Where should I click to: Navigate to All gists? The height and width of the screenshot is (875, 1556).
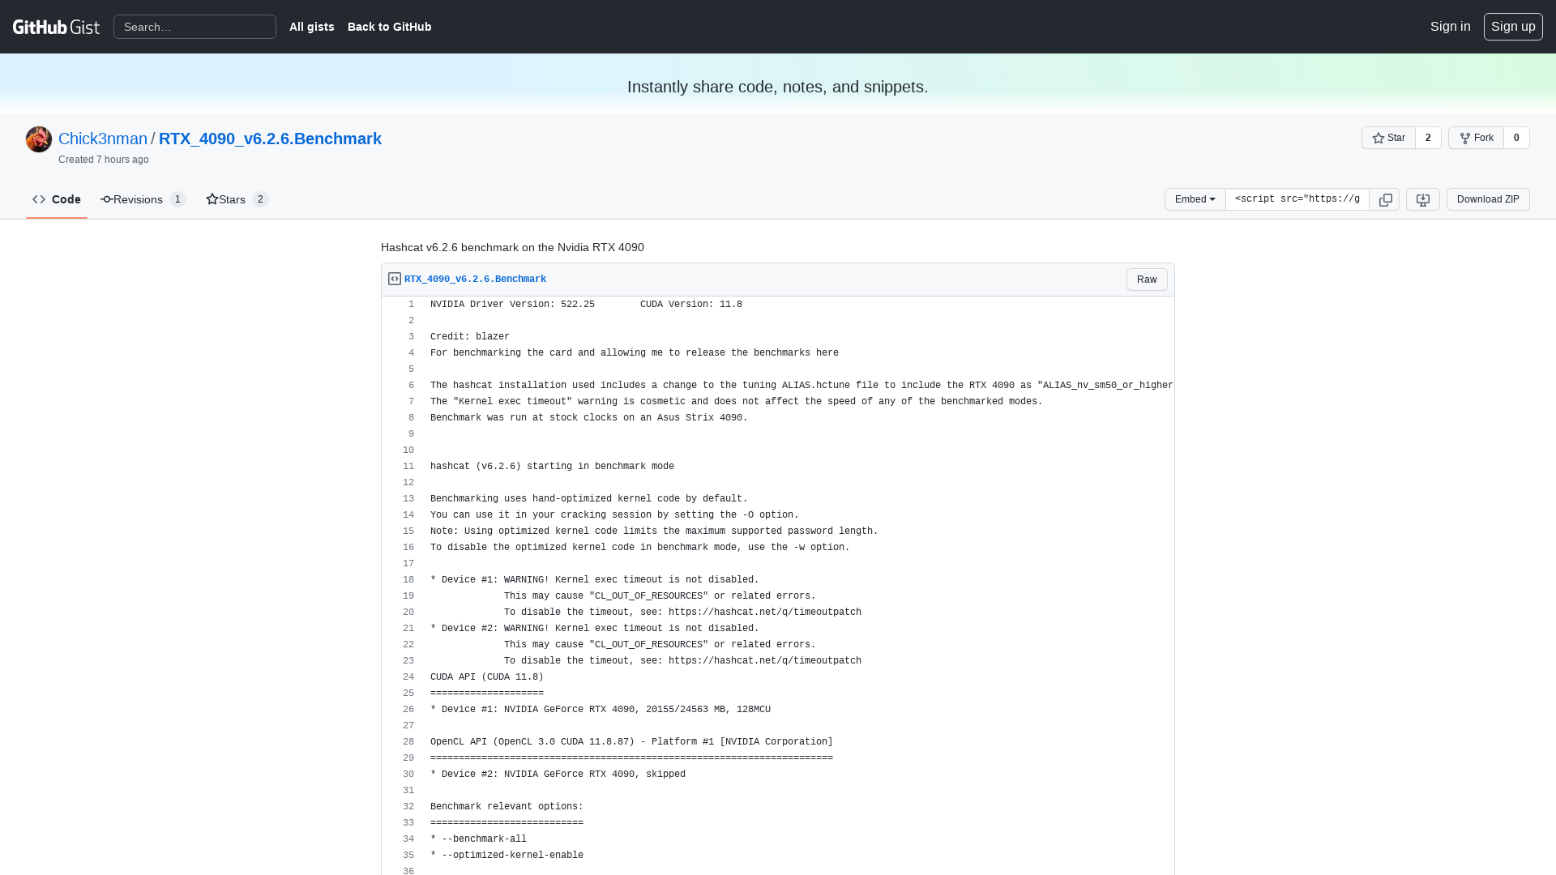[312, 27]
